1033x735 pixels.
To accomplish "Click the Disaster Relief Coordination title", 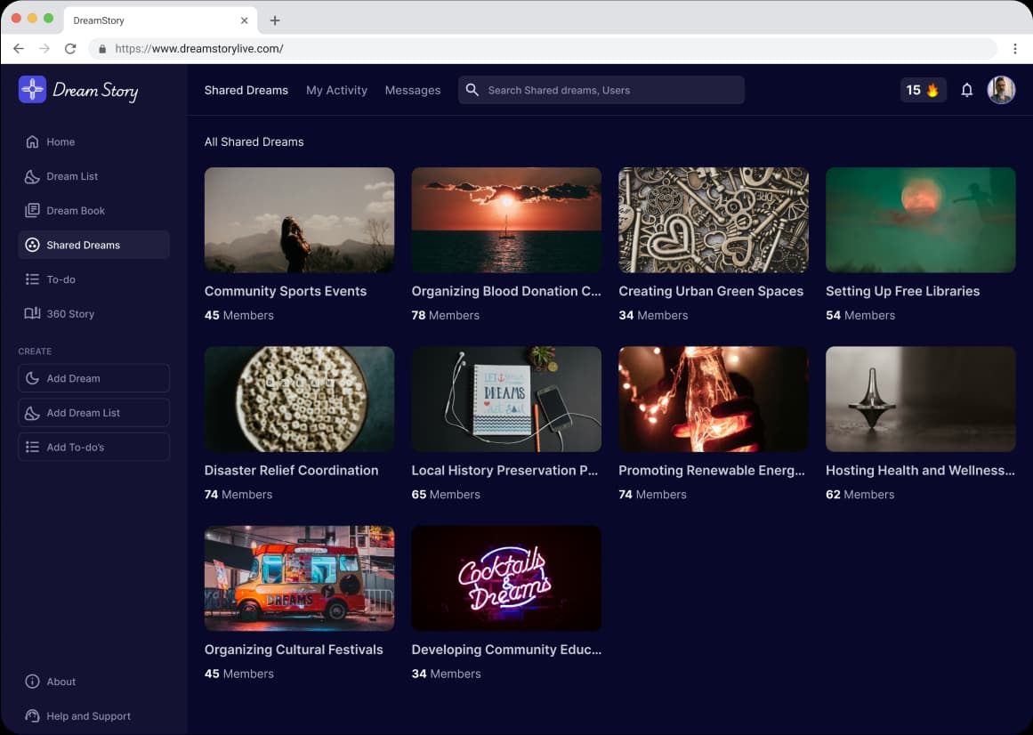I will click(x=291, y=470).
